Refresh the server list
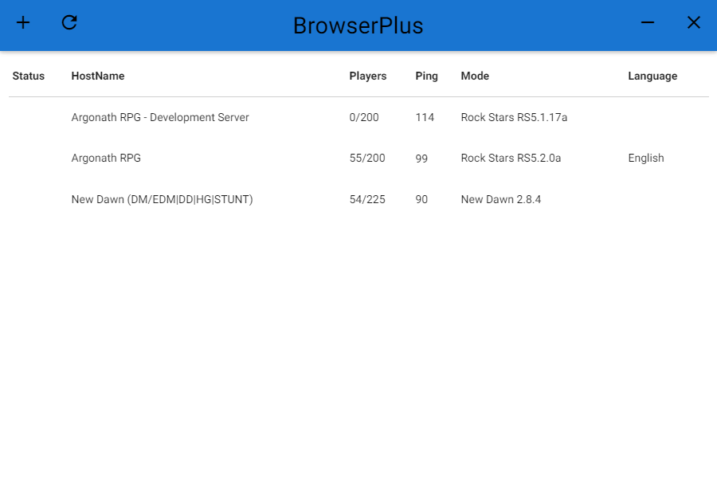The width and height of the screenshot is (717, 478). tap(69, 22)
